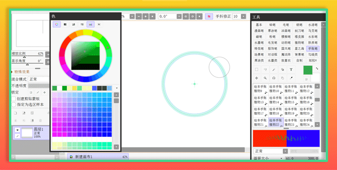
Task: Switch to the 基本 brush tab
Action: tap(259, 25)
